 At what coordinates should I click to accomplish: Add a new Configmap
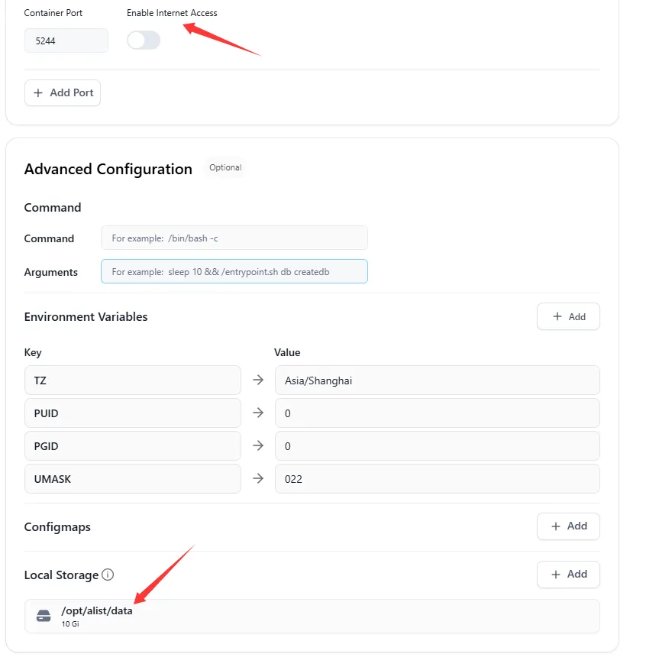pyautogui.click(x=568, y=526)
